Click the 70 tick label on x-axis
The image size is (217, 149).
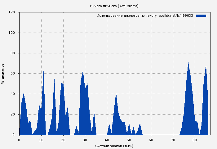pos(173,140)
